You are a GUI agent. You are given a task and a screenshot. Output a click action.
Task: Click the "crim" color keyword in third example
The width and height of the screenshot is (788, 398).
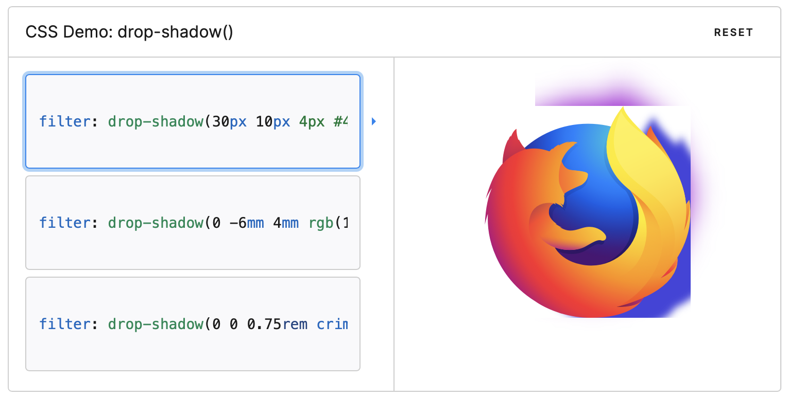tap(332, 324)
